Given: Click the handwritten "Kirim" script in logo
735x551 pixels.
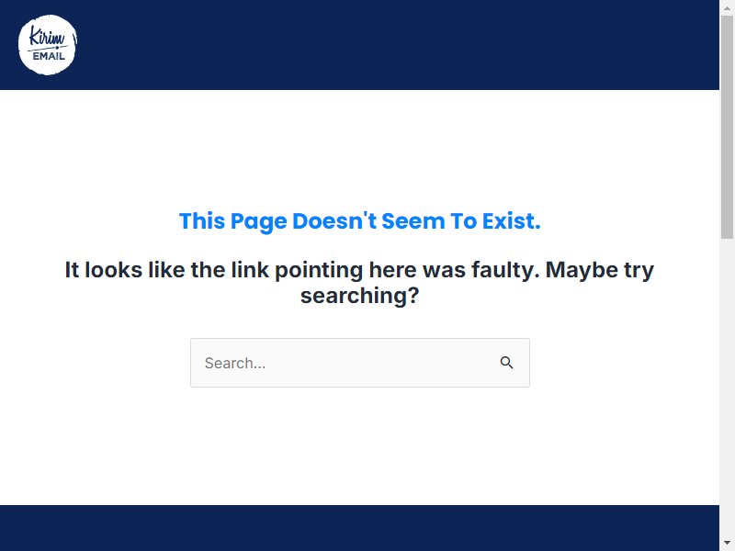Looking at the screenshot, I should click(x=47, y=36).
